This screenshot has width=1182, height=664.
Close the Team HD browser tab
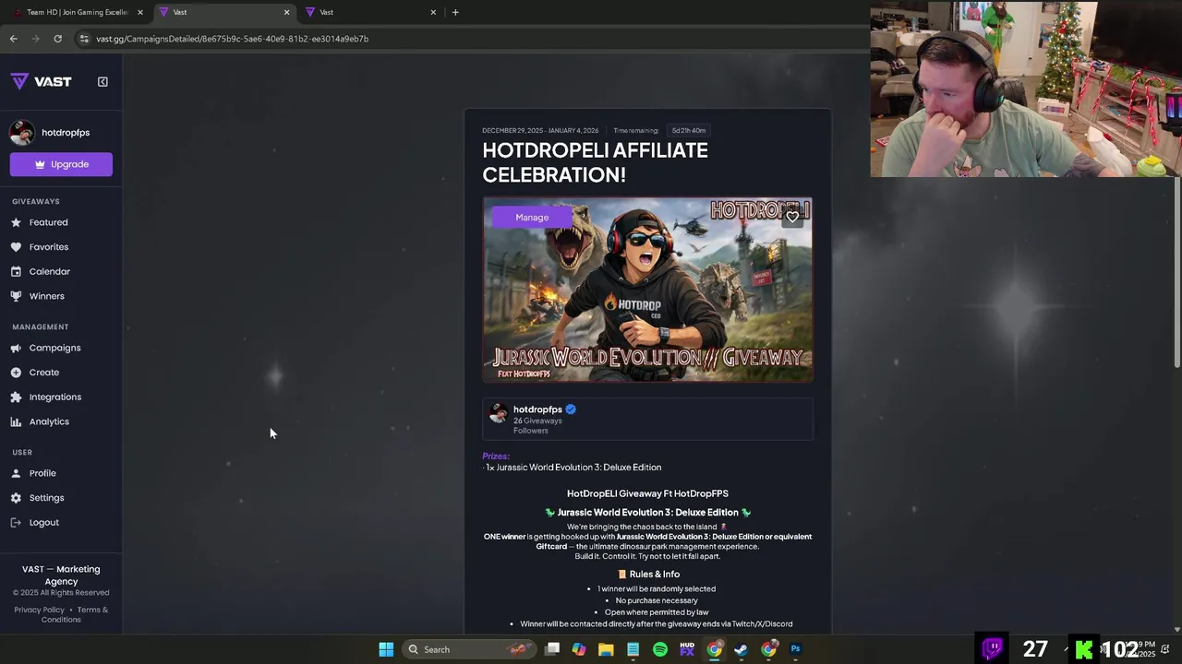[140, 12]
